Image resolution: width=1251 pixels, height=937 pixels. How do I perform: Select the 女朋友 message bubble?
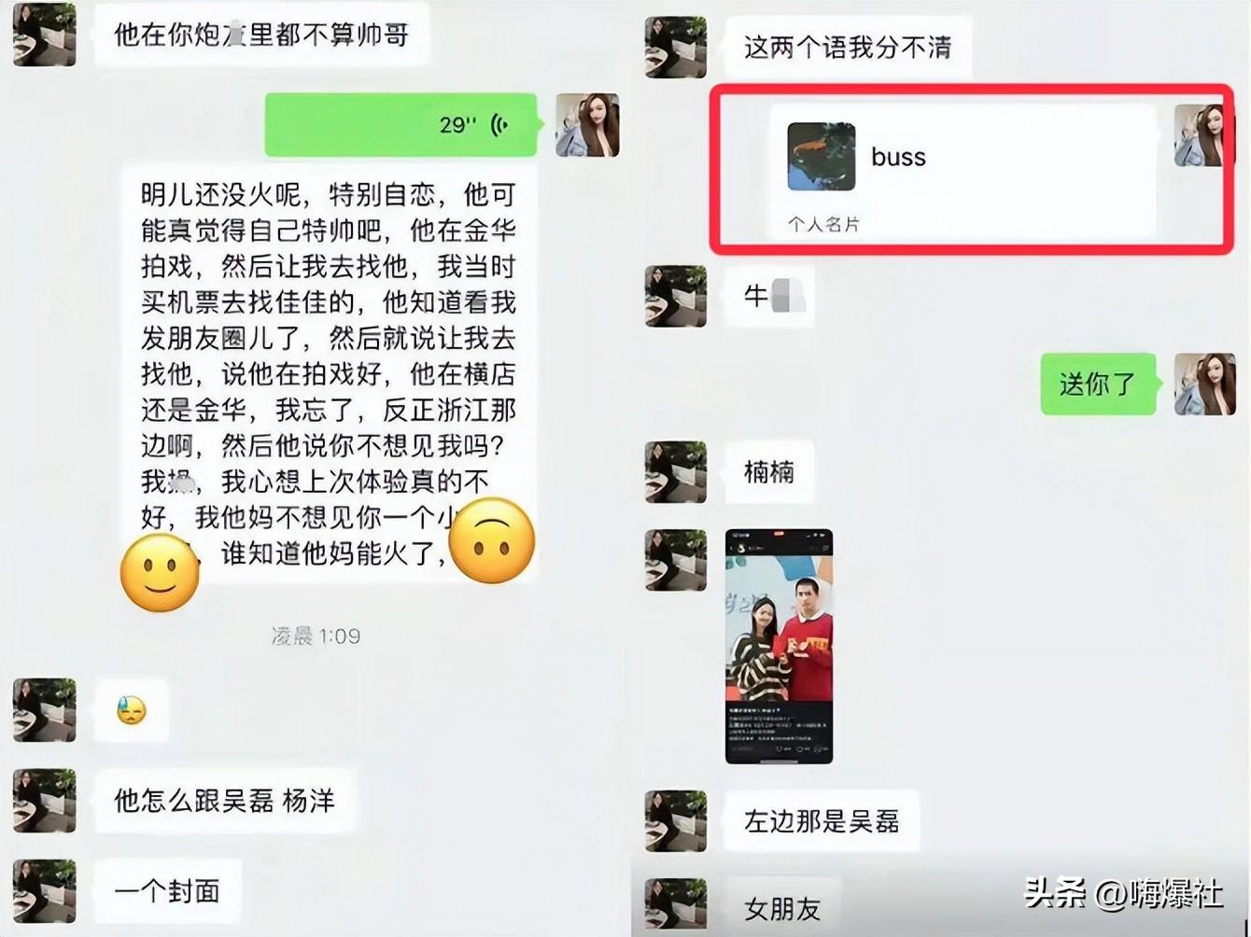[782, 908]
